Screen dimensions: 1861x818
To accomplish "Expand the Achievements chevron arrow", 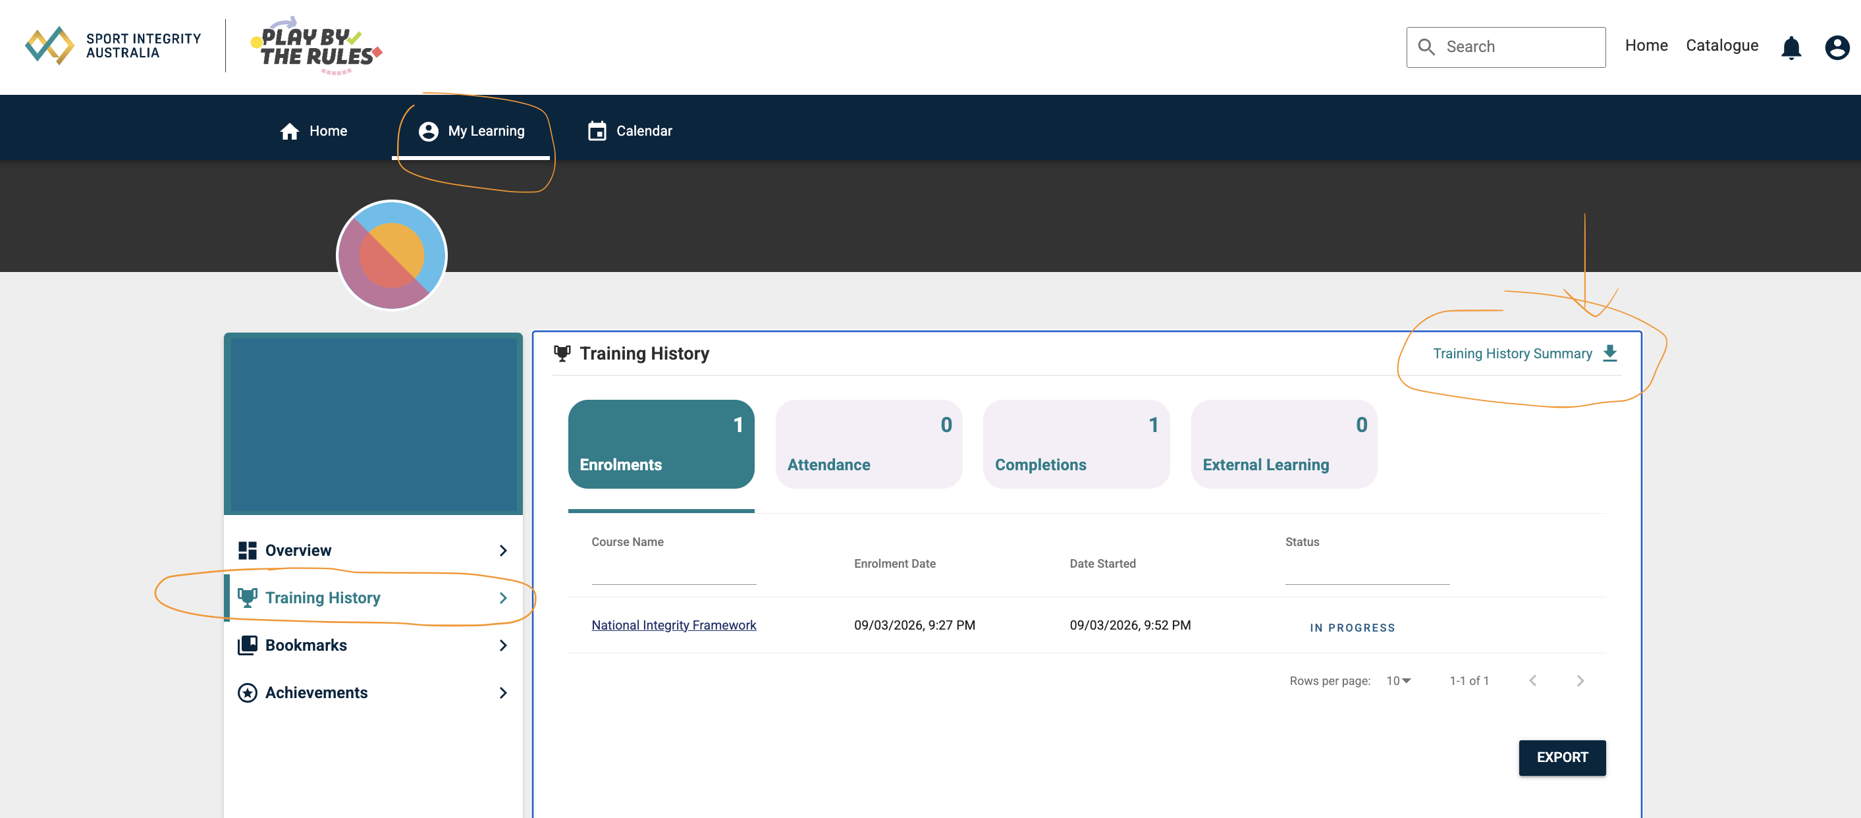I will pos(503,692).
